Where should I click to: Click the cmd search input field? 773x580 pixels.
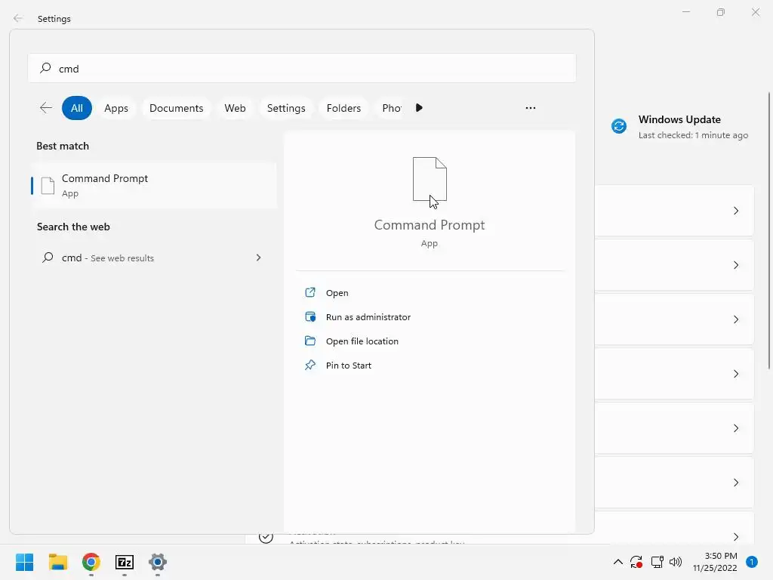pyautogui.click(x=302, y=68)
